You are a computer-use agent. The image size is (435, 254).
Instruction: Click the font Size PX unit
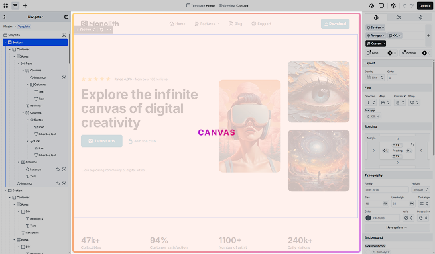pos(385,204)
